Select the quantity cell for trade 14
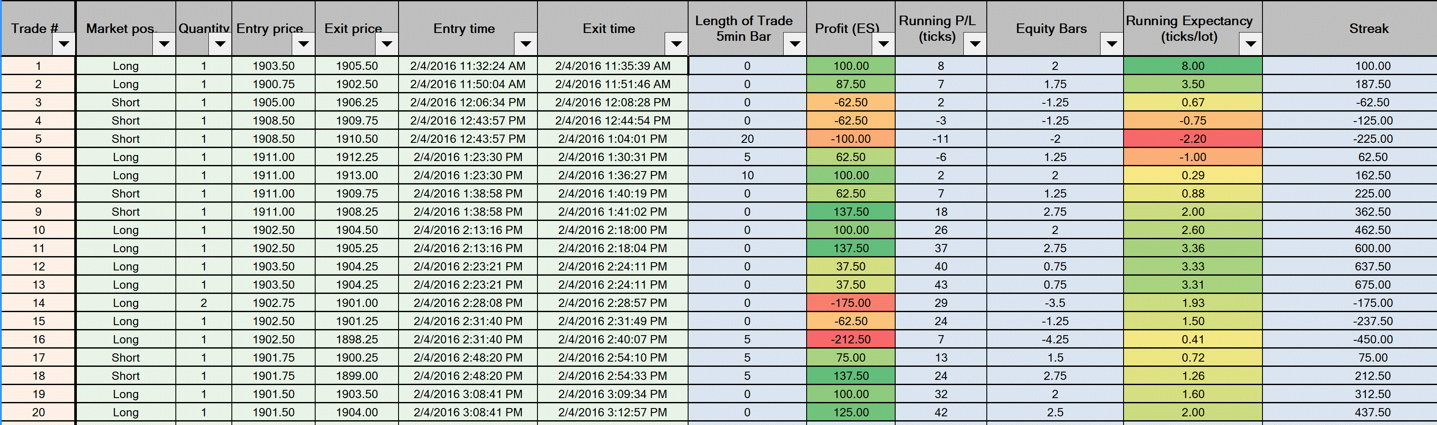1437x425 pixels. click(204, 303)
